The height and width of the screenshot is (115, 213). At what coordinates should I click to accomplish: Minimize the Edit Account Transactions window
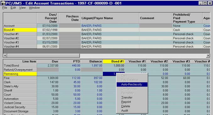(201, 3)
